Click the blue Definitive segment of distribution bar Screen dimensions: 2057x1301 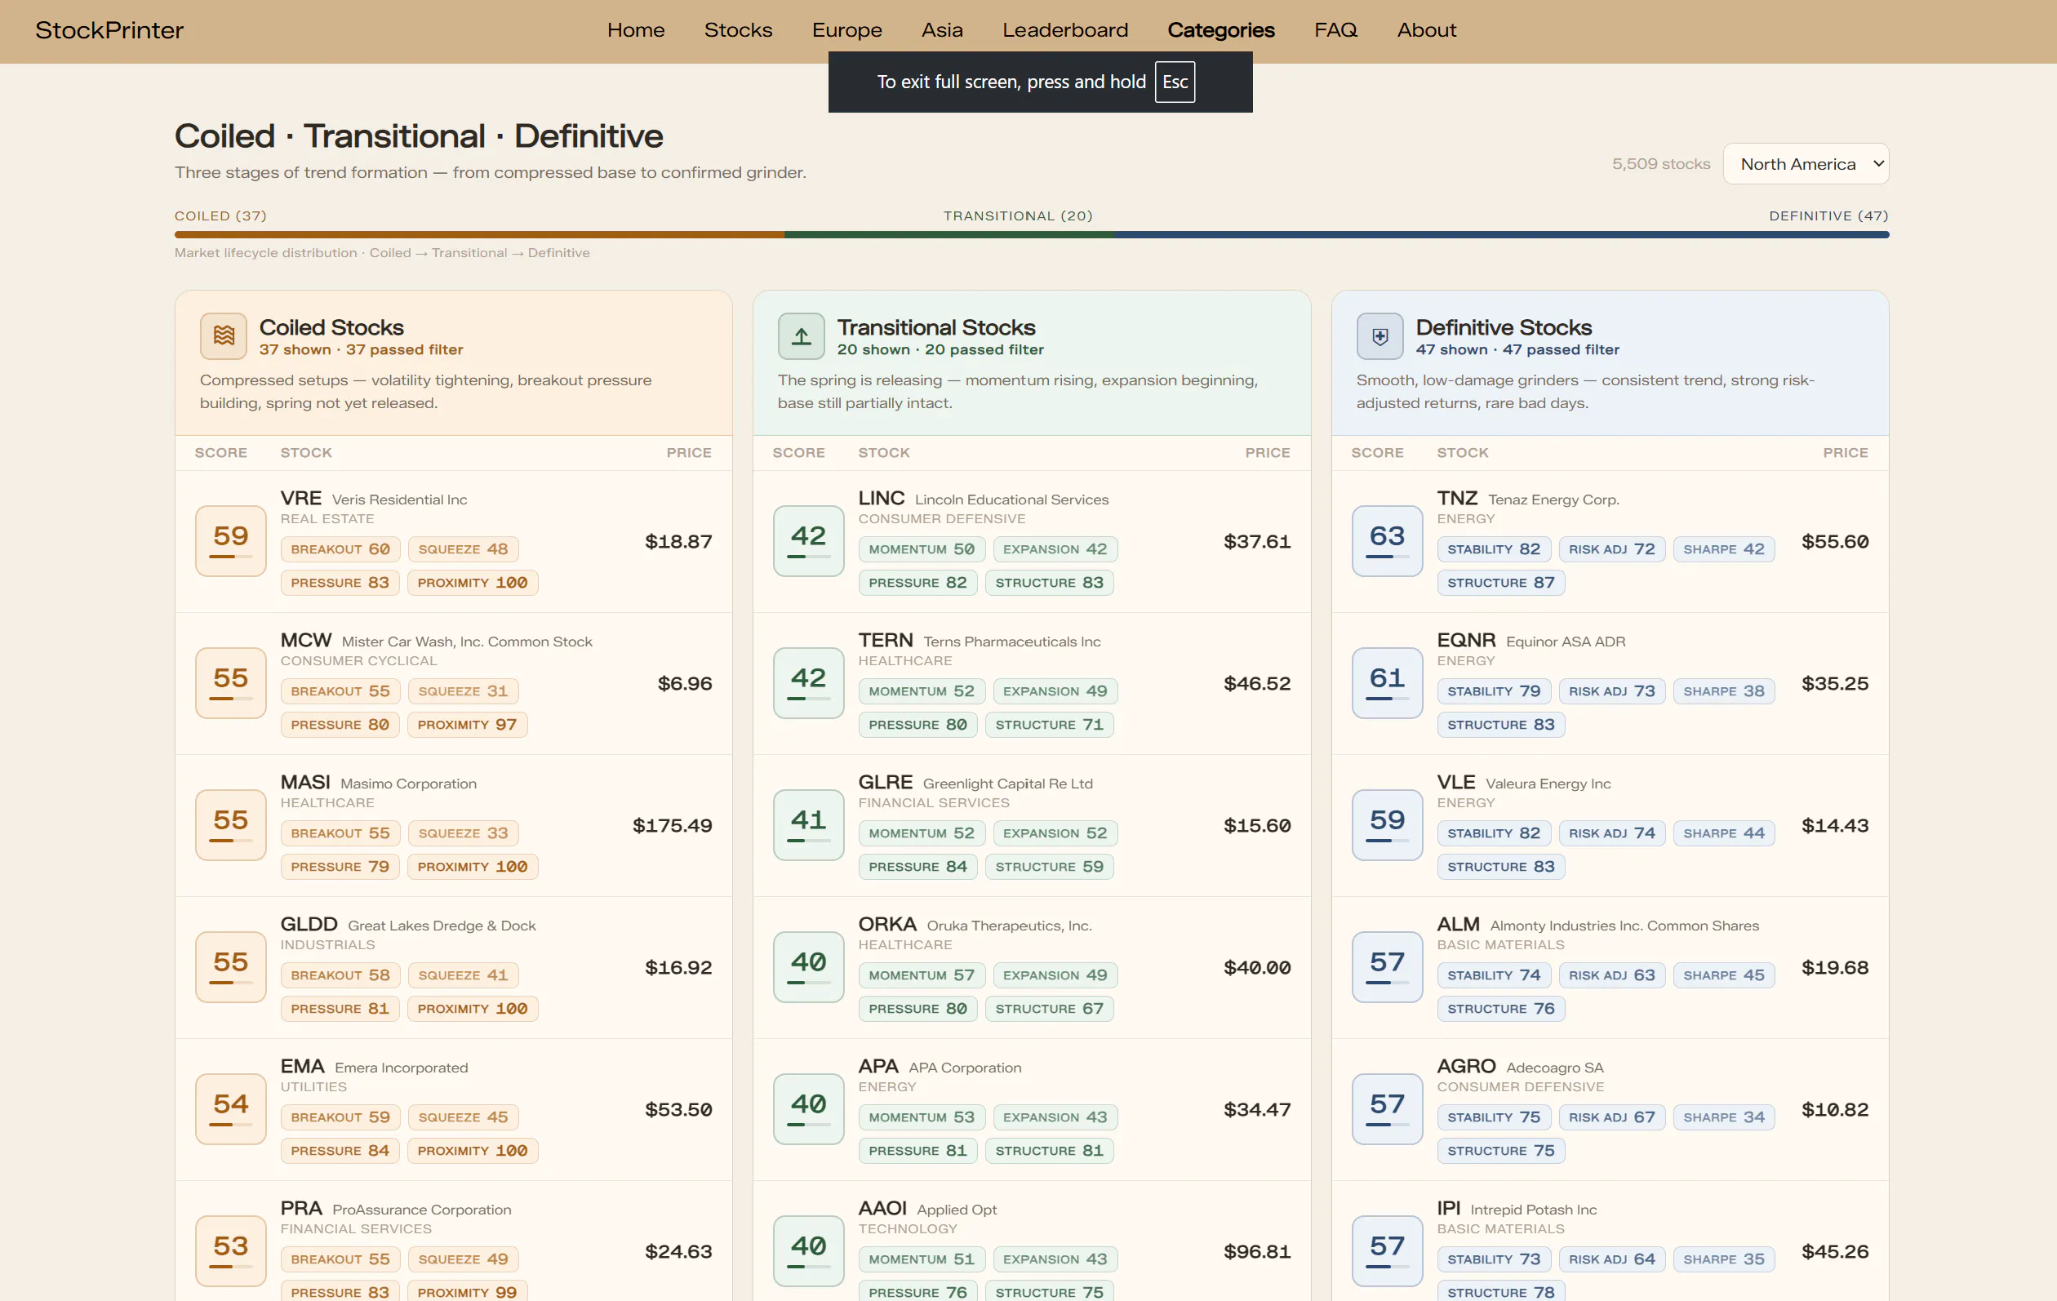(x=1501, y=234)
